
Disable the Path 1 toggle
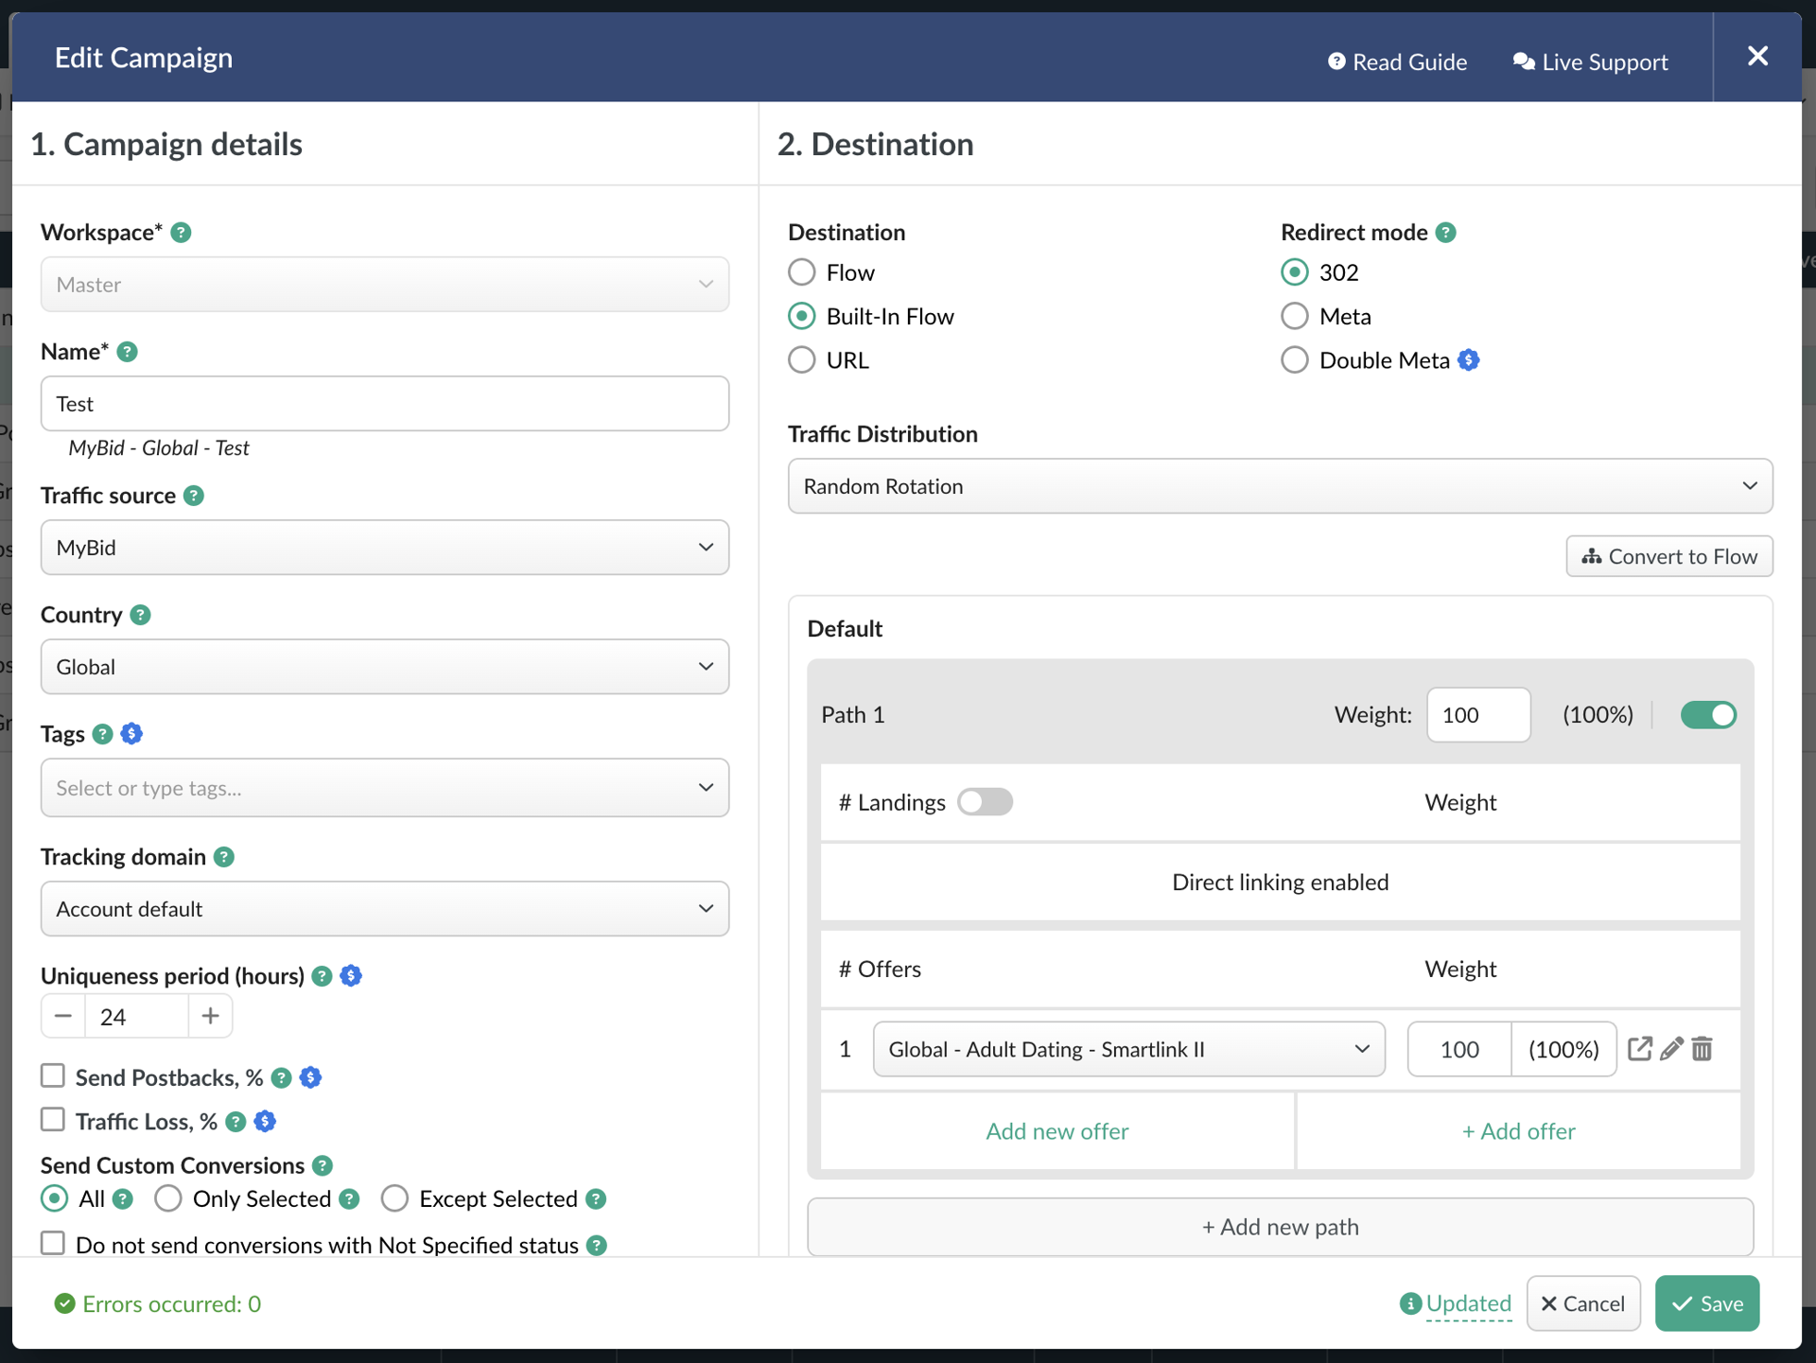[x=1707, y=715]
